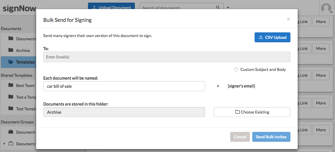Focus the Enter Email(s) field
335x152 pixels.
point(167,57)
